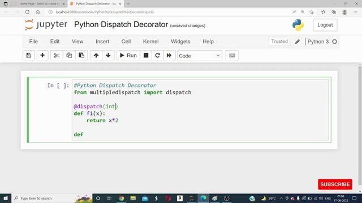Open browser settings ellipsis menu
The image size is (362, 203).
(355, 12)
